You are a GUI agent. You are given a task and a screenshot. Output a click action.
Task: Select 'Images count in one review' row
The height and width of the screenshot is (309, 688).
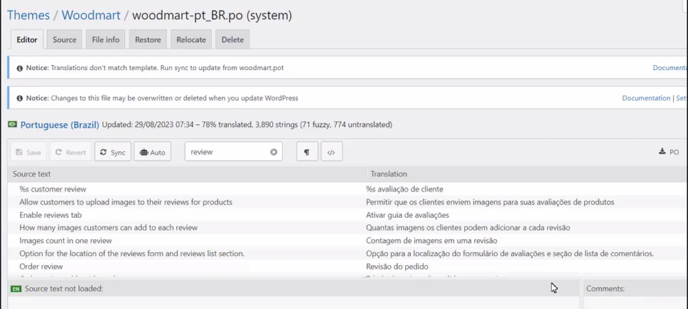tap(66, 241)
